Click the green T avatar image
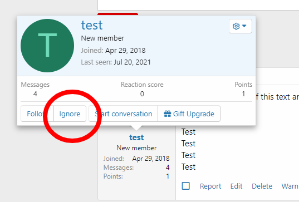Screen dimensions: 299x202 click(47, 46)
